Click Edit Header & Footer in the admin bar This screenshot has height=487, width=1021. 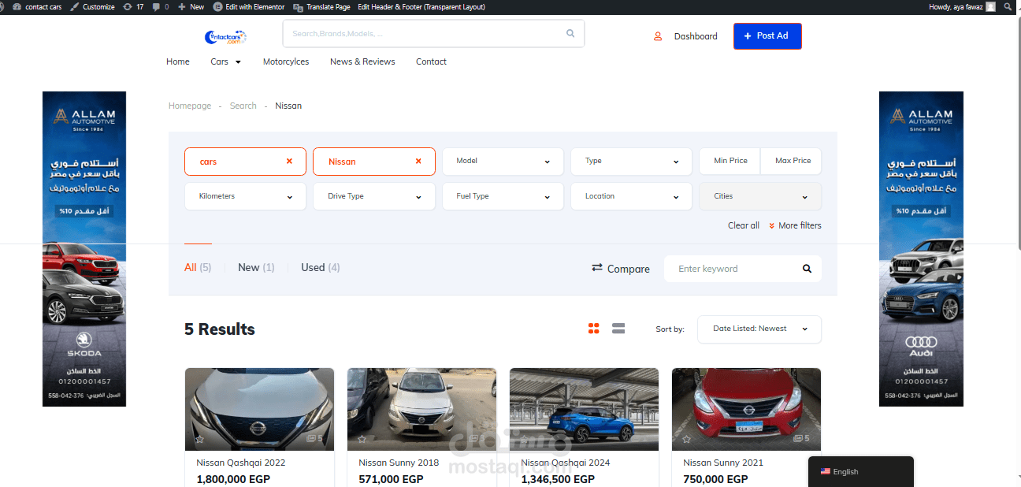coord(421,7)
